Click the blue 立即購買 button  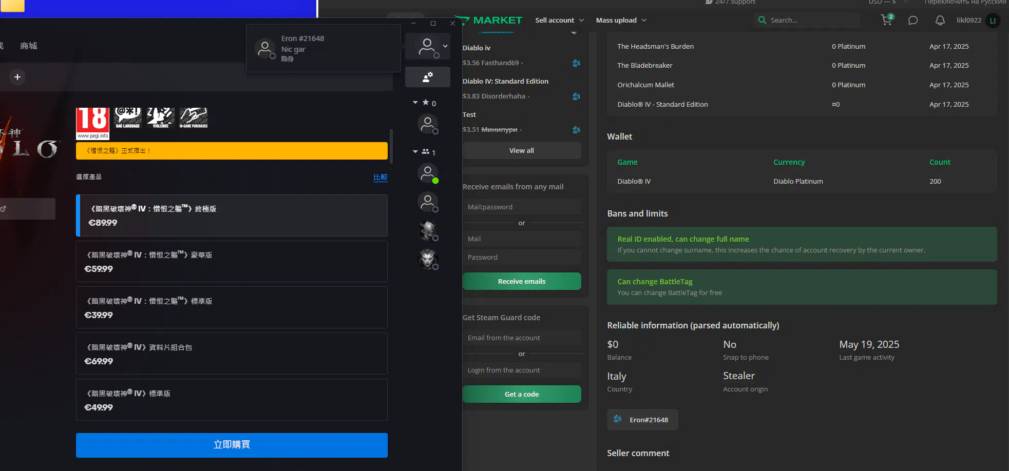point(232,445)
